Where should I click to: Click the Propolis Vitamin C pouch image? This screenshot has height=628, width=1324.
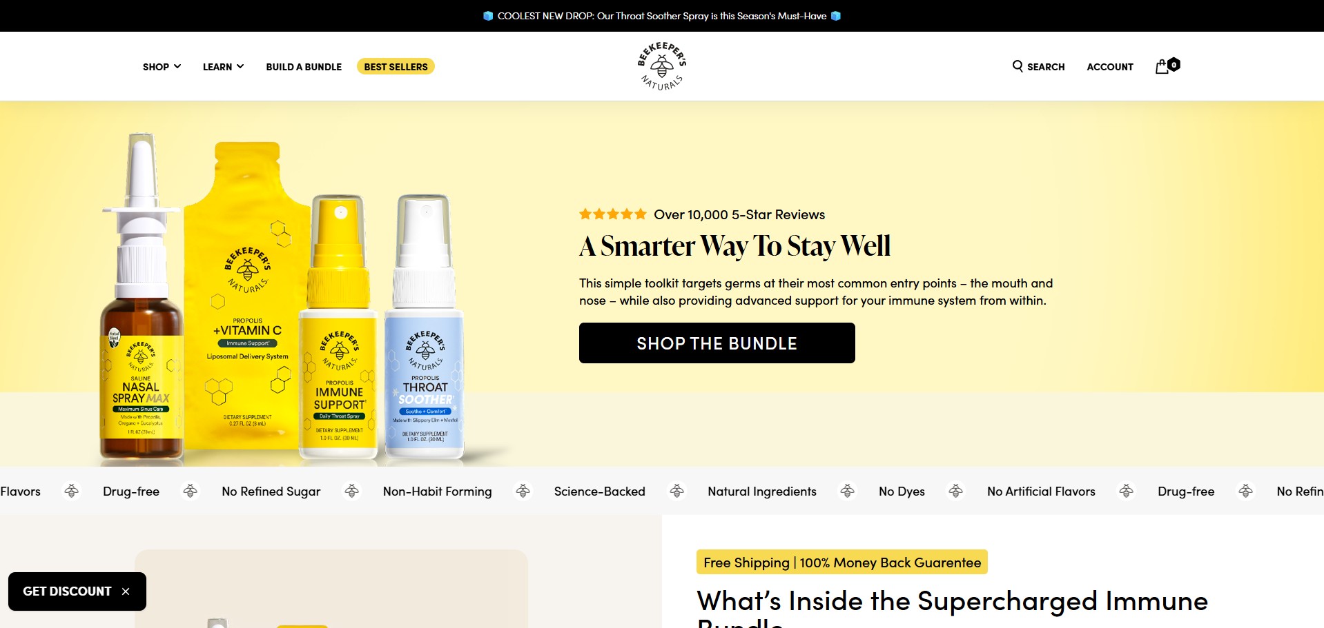point(246,296)
